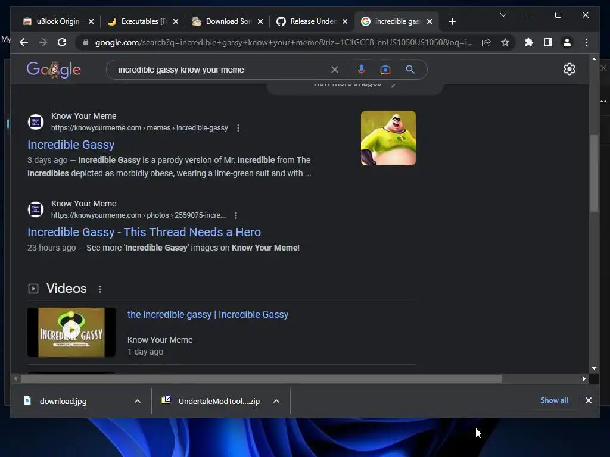This screenshot has height=457, width=610.
Task: Open the browser side panel
Action: (x=548, y=42)
